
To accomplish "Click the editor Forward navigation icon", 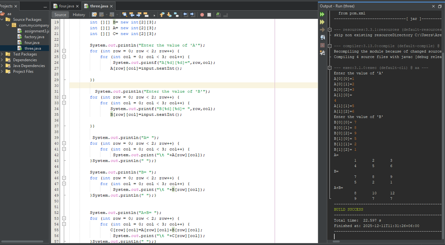I will [112, 15].
